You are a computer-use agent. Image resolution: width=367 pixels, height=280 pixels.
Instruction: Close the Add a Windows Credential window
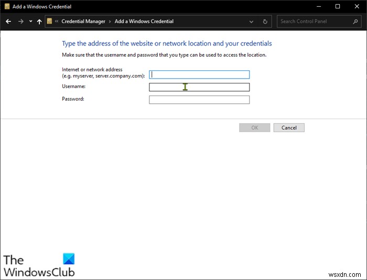(x=357, y=6)
